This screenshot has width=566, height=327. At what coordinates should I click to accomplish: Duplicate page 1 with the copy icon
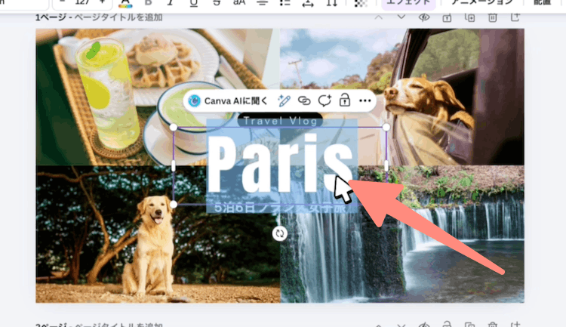(469, 17)
